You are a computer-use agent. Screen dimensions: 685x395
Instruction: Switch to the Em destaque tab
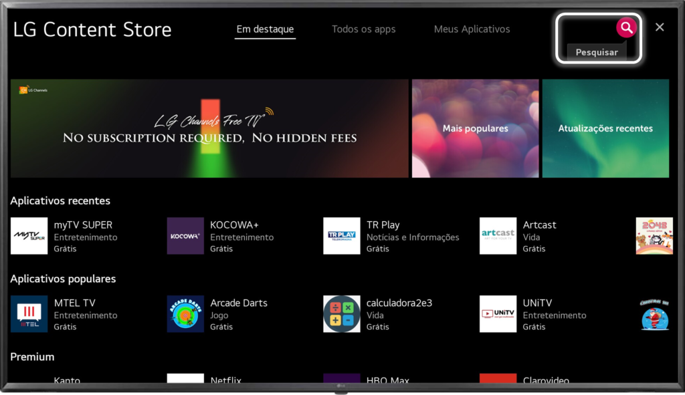265,29
